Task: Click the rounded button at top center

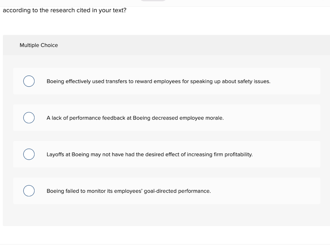Action: [153, 1]
